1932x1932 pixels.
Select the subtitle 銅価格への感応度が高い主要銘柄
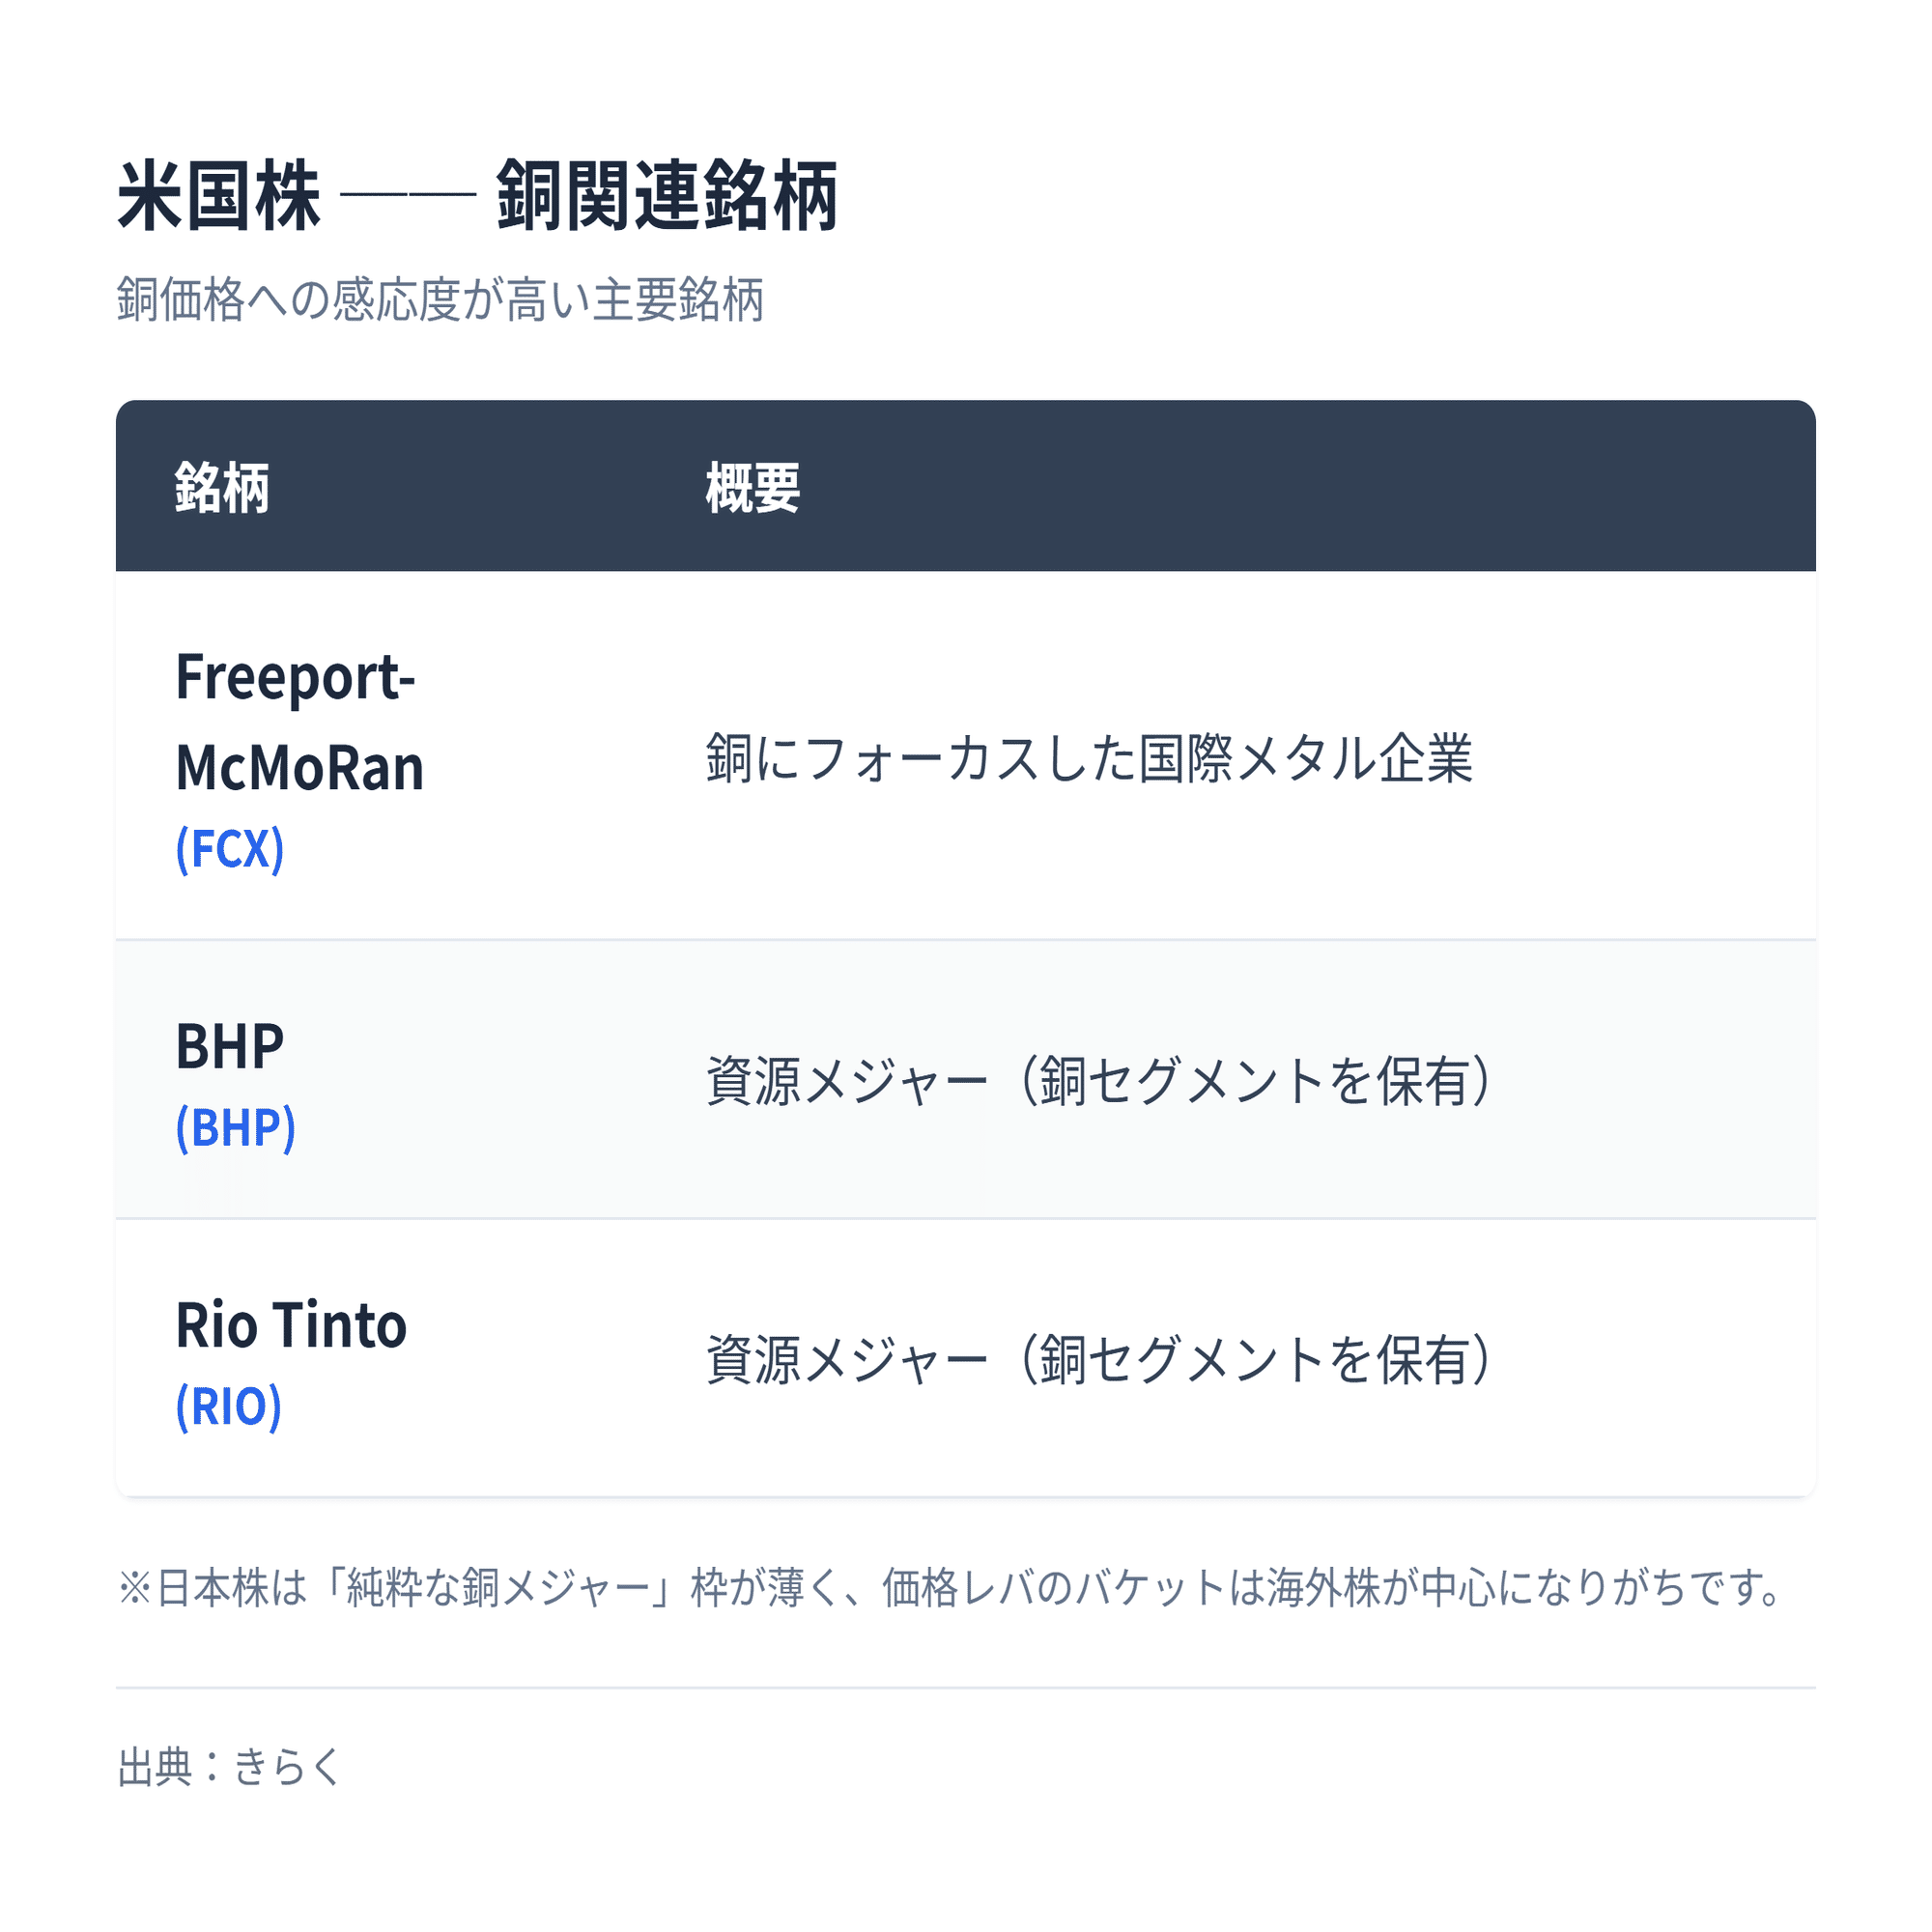[x=440, y=300]
